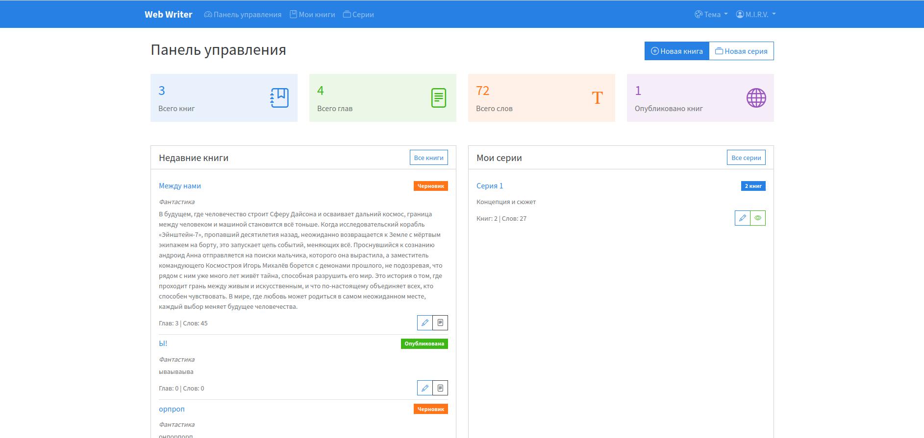This screenshot has height=438, width=924.
Task: Click the Все книги button
Action: (x=428, y=158)
